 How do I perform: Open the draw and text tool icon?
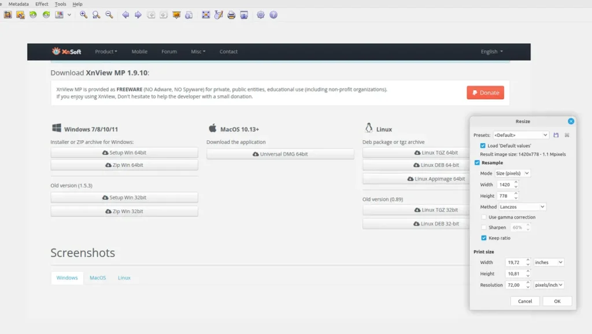(219, 14)
